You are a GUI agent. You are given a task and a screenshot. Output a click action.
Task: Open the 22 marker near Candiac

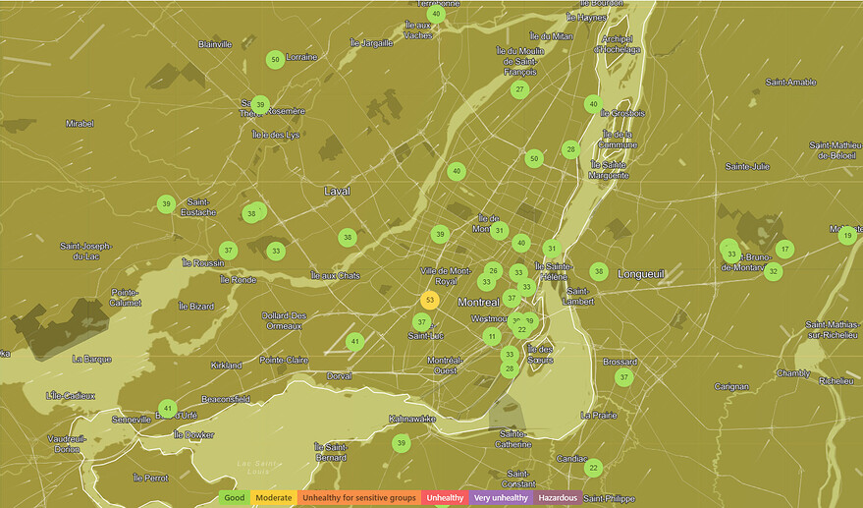point(593,468)
